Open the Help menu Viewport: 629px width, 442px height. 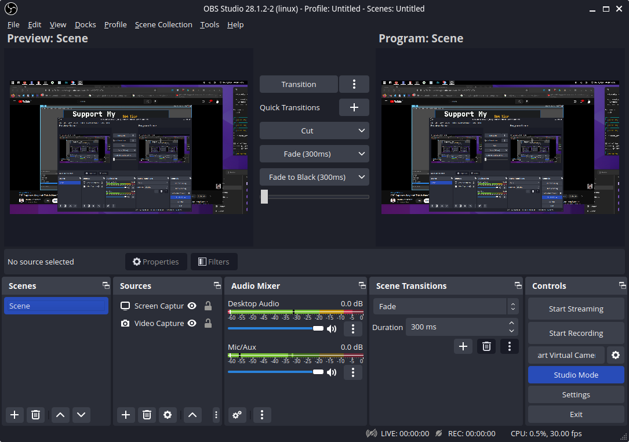coord(235,24)
